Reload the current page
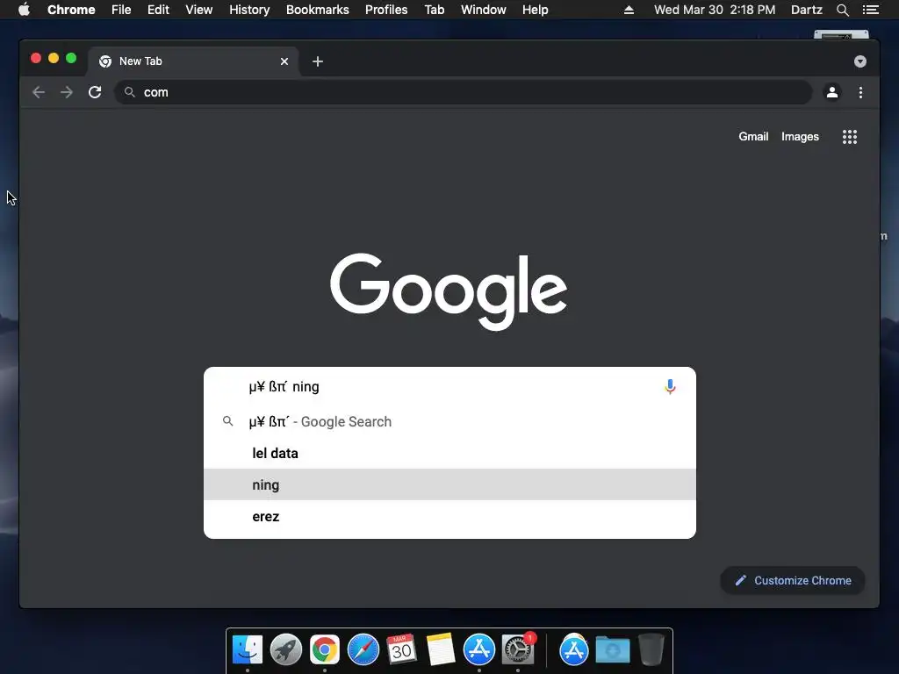Viewport: 899px width, 674px height. (x=95, y=92)
